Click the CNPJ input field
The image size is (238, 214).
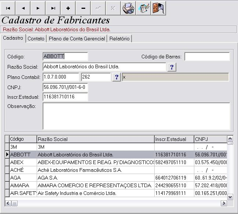(x=65, y=87)
